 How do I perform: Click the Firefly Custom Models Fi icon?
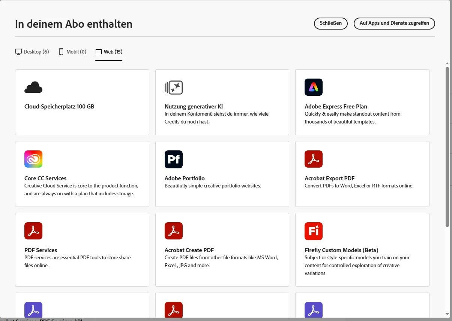point(314,231)
